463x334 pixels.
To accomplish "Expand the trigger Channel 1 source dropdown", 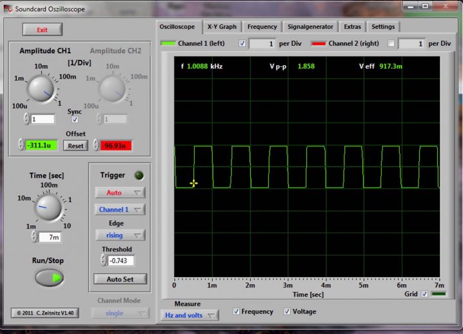I will pos(120,210).
